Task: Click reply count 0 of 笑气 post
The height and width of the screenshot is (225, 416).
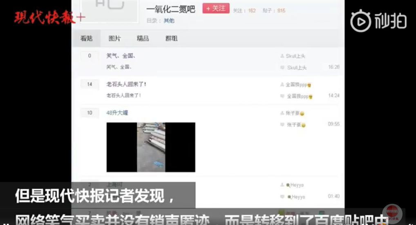Action: click(89, 56)
